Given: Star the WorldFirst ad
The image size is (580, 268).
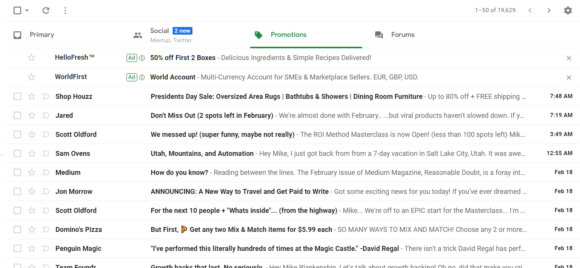Looking at the screenshot, I should click(x=32, y=77).
